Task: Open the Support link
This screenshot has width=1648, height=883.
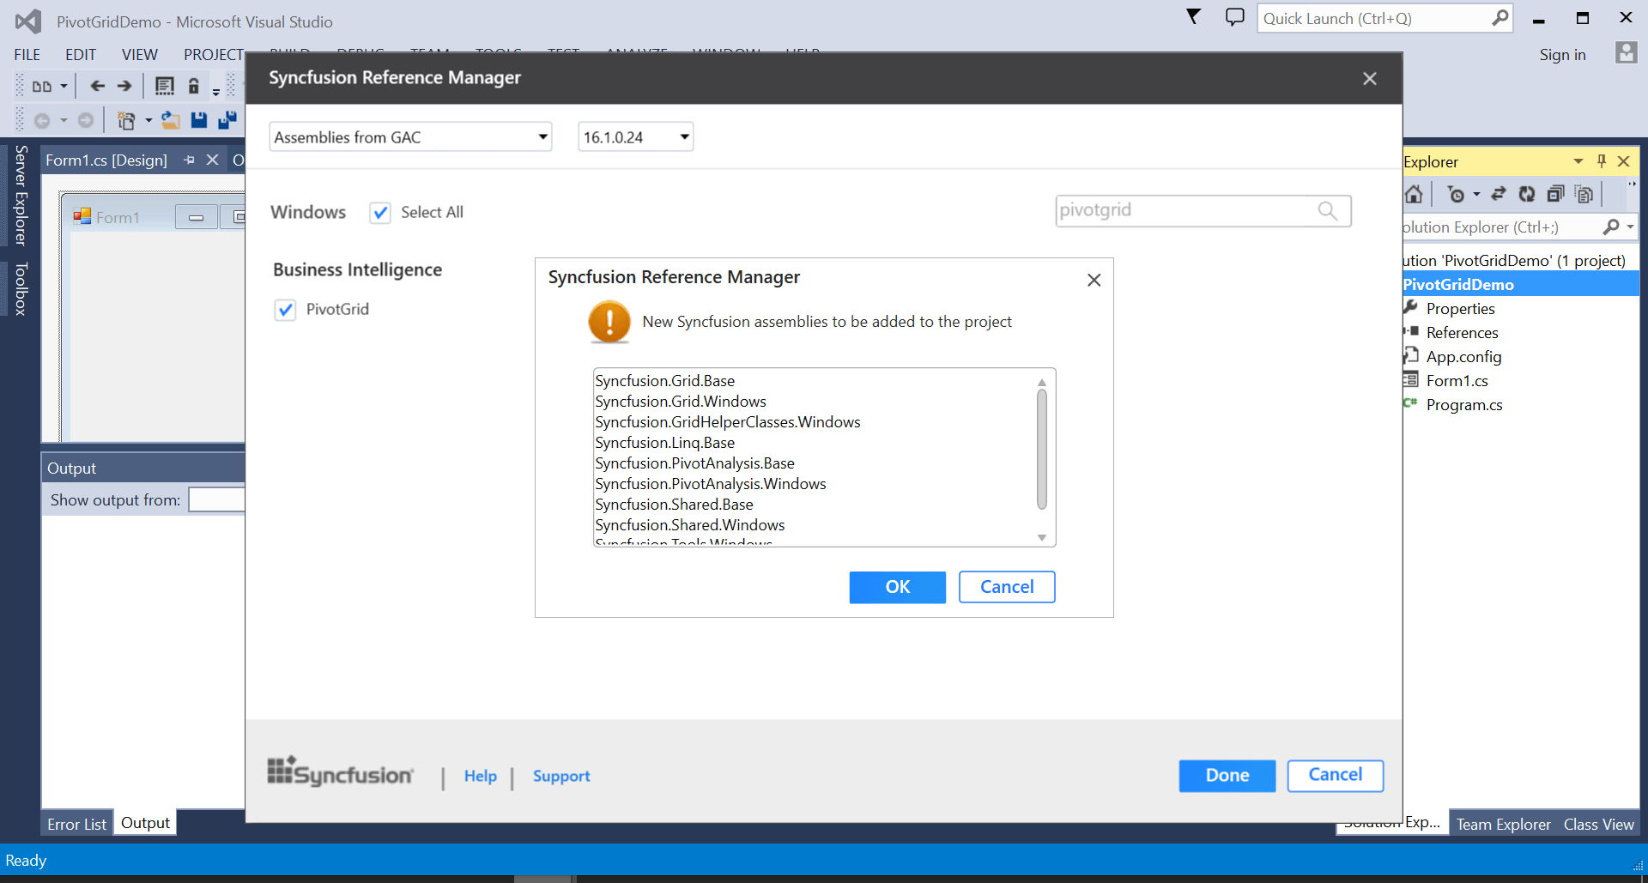Action: pos(561,776)
